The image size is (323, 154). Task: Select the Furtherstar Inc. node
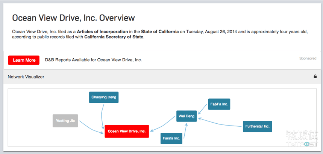257,126
